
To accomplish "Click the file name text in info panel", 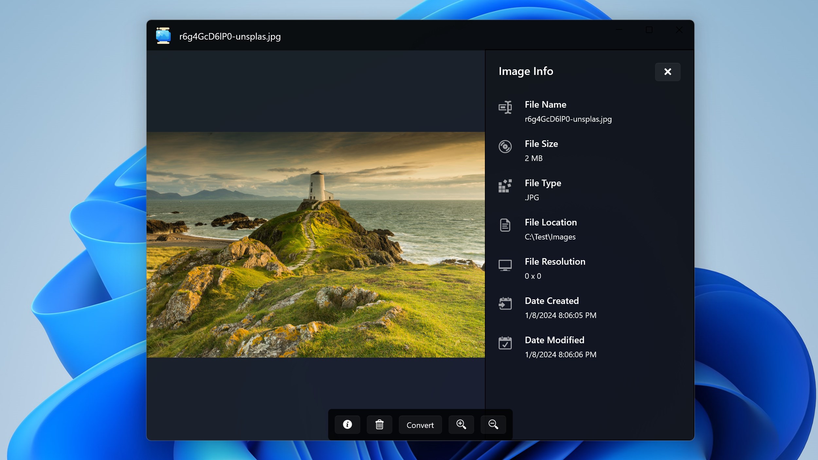I will [568, 119].
